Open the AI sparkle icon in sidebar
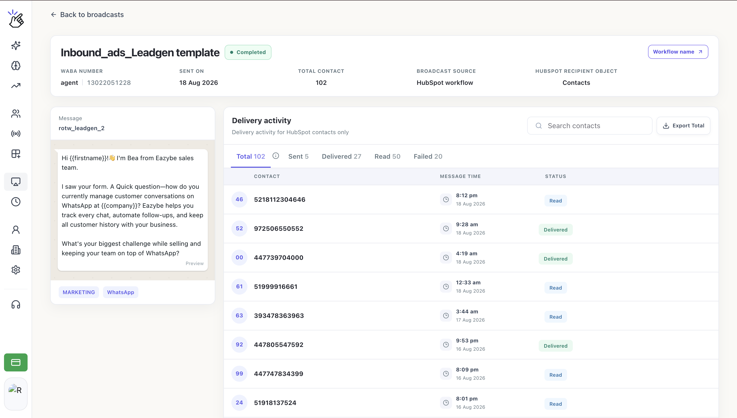This screenshot has height=418, width=737. click(x=16, y=45)
